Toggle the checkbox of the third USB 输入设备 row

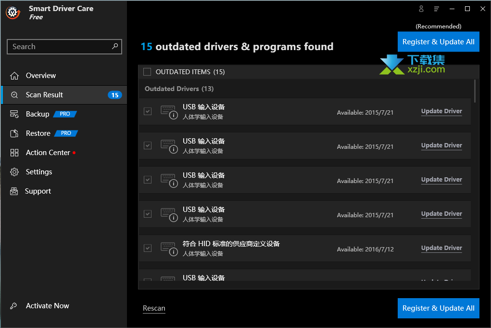148,180
